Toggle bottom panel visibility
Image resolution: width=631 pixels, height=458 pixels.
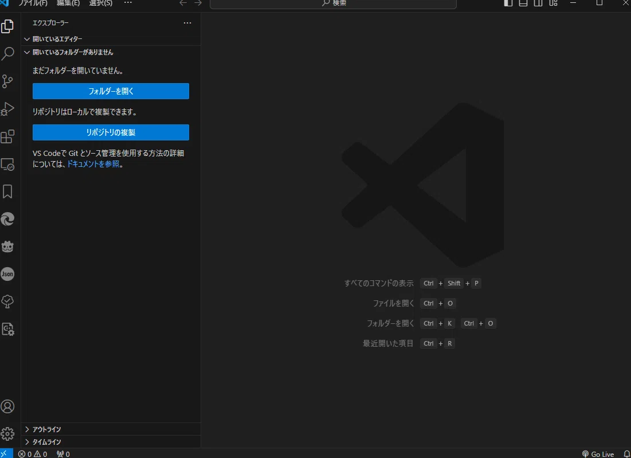(x=523, y=3)
